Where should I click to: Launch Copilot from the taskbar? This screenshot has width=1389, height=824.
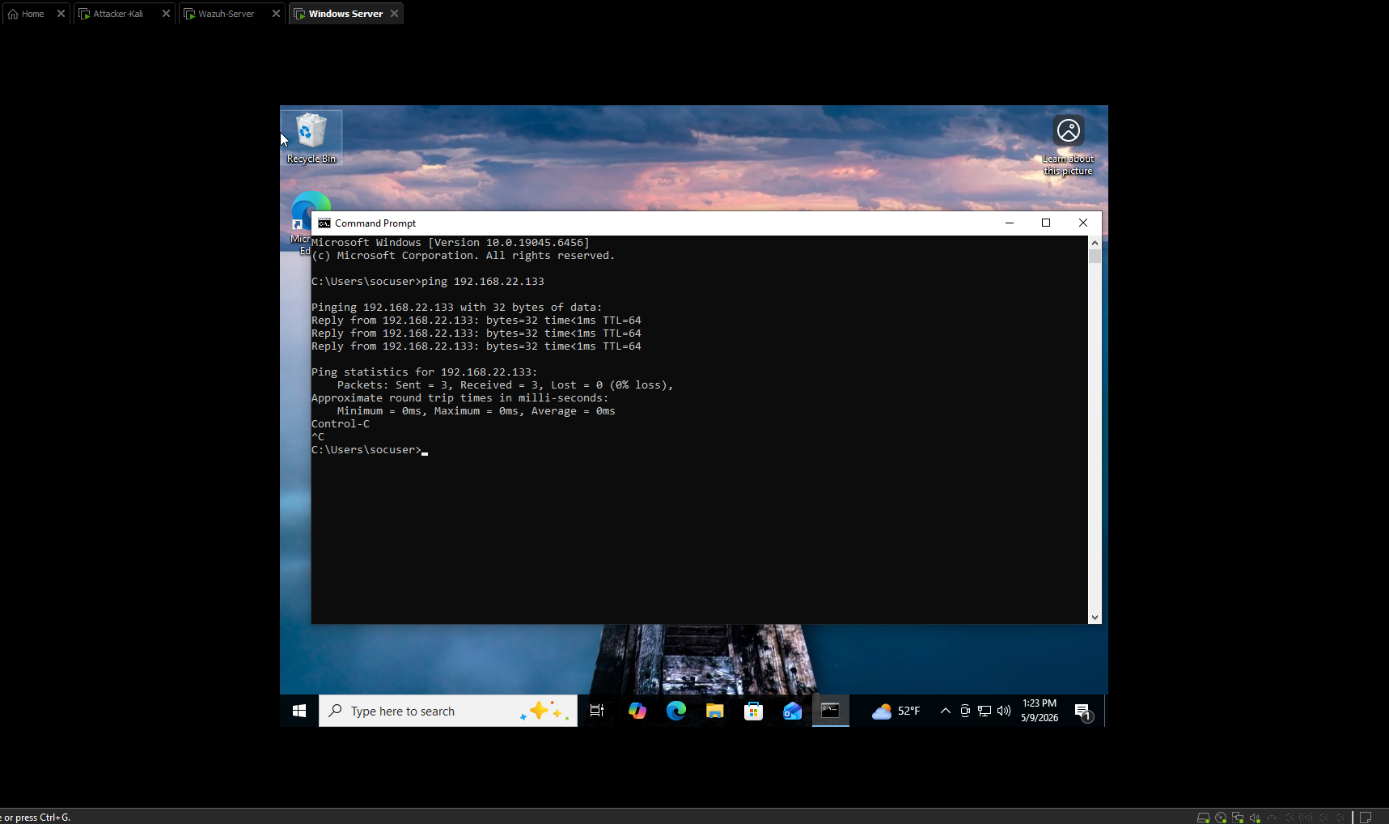coord(637,711)
